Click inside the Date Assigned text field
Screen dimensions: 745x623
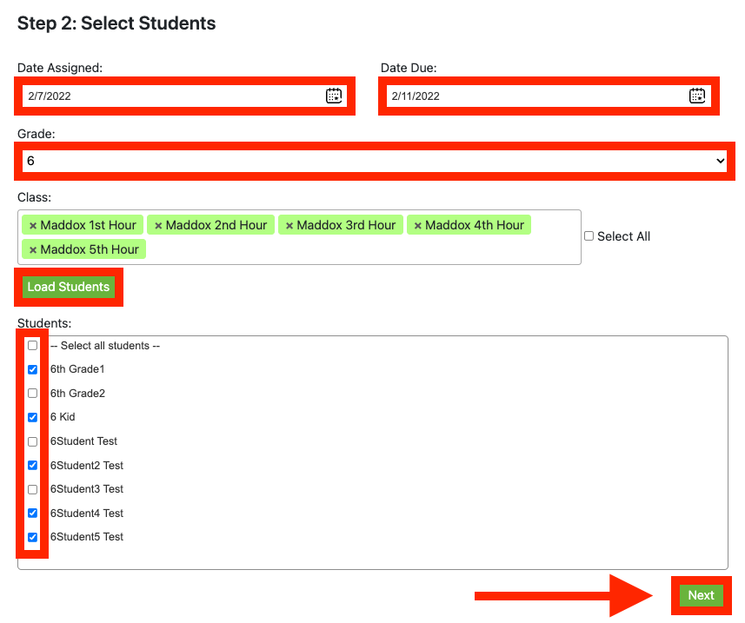[x=173, y=96]
